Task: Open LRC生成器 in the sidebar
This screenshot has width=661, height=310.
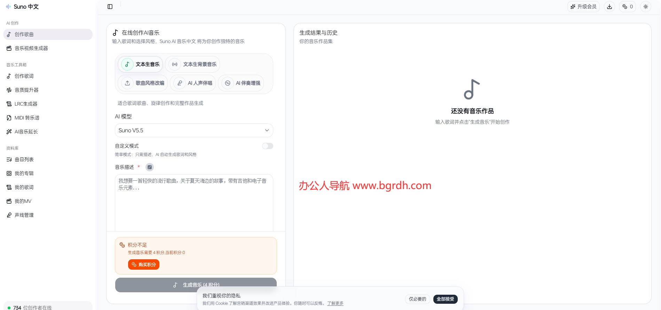Action: click(48, 104)
